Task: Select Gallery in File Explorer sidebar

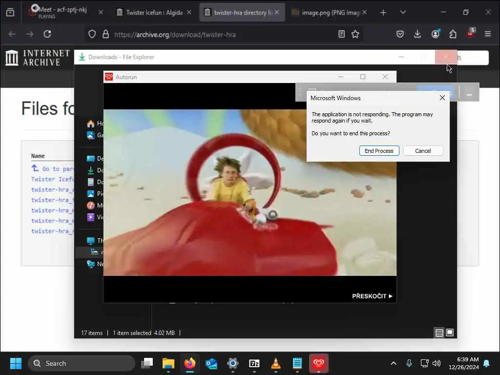Action: coord(95,135)
